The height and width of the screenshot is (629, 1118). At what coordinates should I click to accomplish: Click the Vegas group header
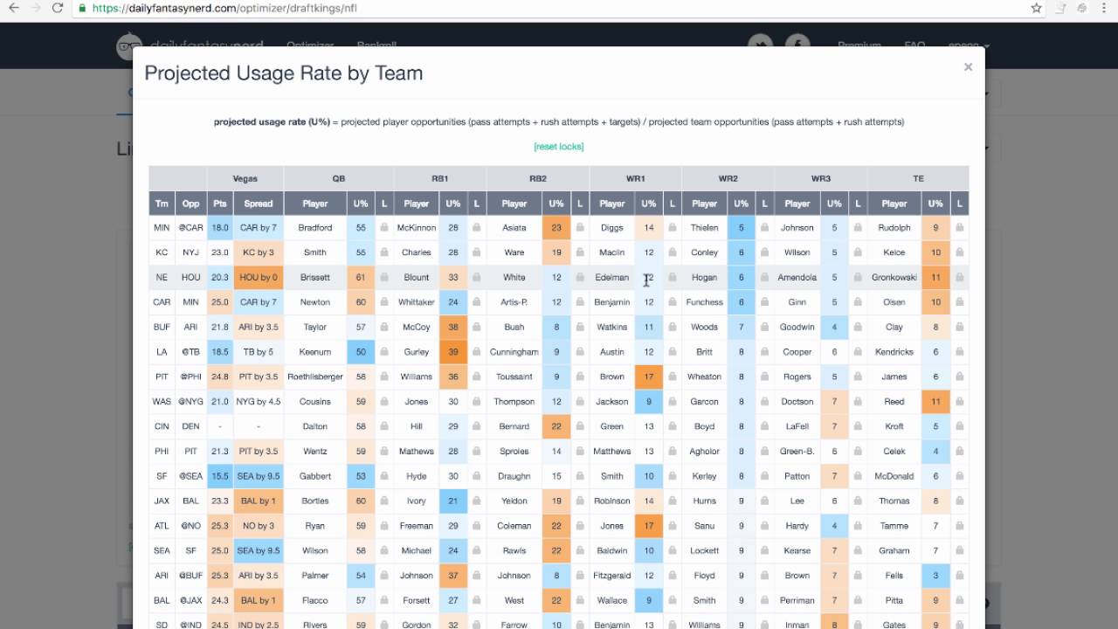click(x=245, y=179)
